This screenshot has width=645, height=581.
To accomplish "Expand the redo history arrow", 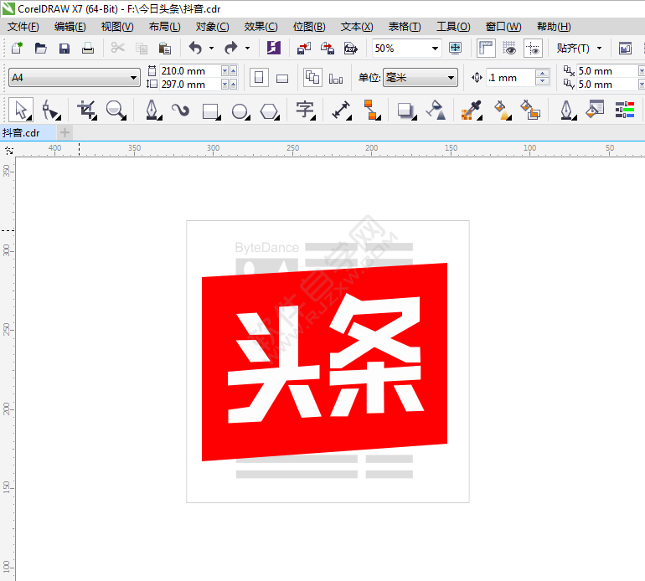I will [x=247, y=48].
